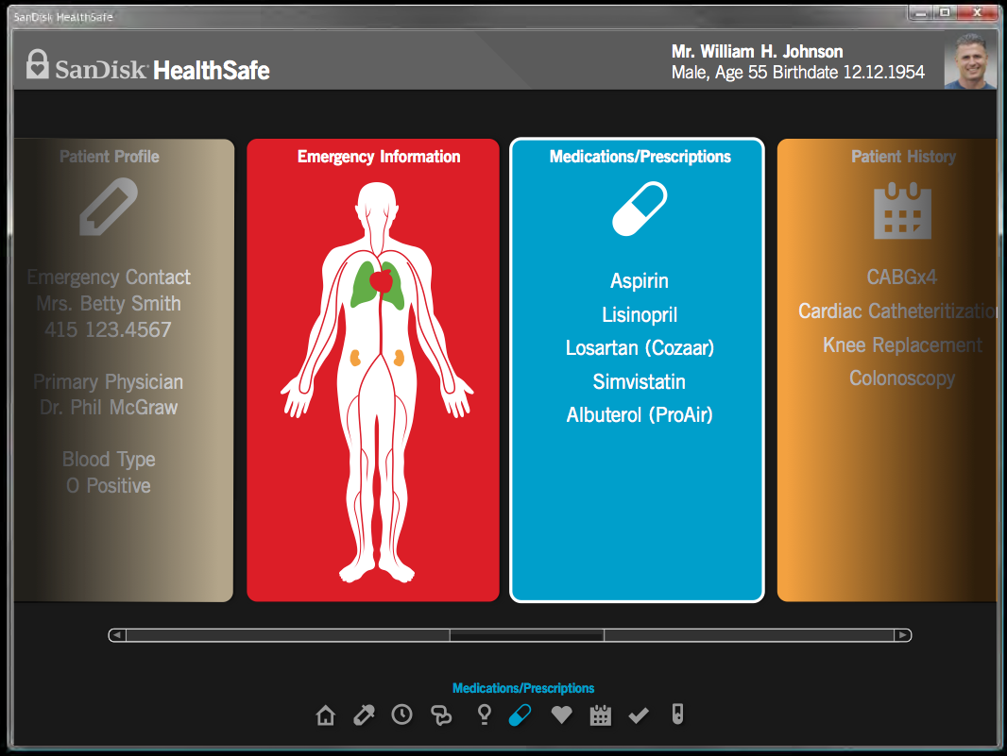Screen dimensions: 1007x756
Task: Click the Male, Age 55 Birthdate line
Action: (798, 72)
